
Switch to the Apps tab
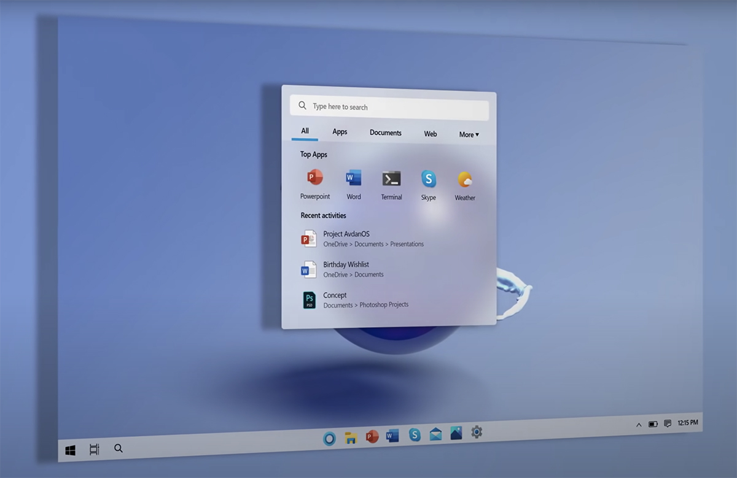pyautogui.click(x=340, y=131)
